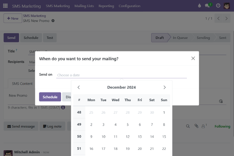The height and width of the screenshot is (156, 234).
Task: Click the New Promo SMS body text
Action: (x=18, y=95)
